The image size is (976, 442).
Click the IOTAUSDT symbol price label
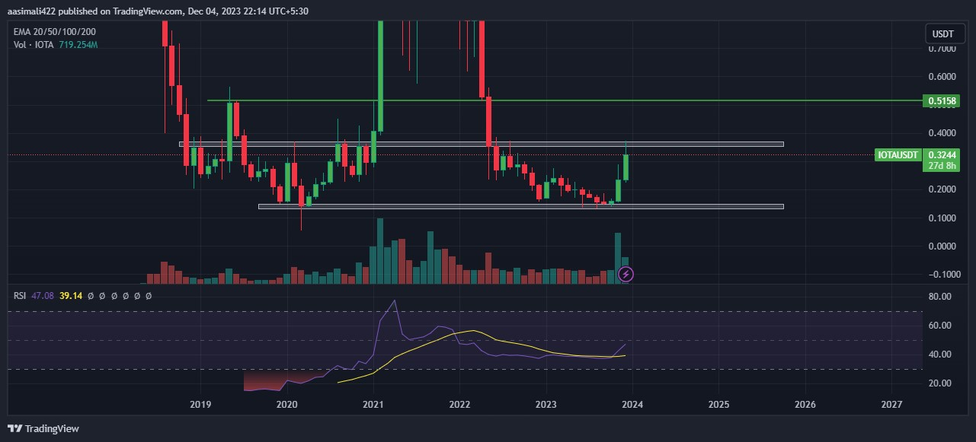pos(897,154)
